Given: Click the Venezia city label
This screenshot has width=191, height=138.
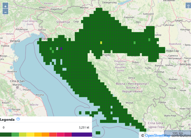Looking at the screenshot, I should [15, 41].
